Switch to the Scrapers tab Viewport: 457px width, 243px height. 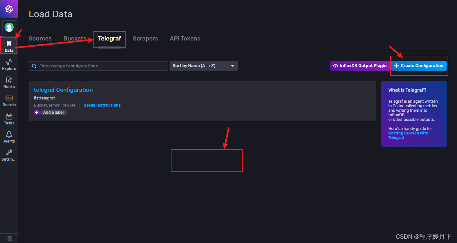tap(145, 39)
